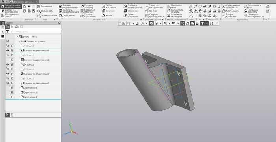
Task: Open МЦХ модели mass properties
Action: tap(231, 11)
